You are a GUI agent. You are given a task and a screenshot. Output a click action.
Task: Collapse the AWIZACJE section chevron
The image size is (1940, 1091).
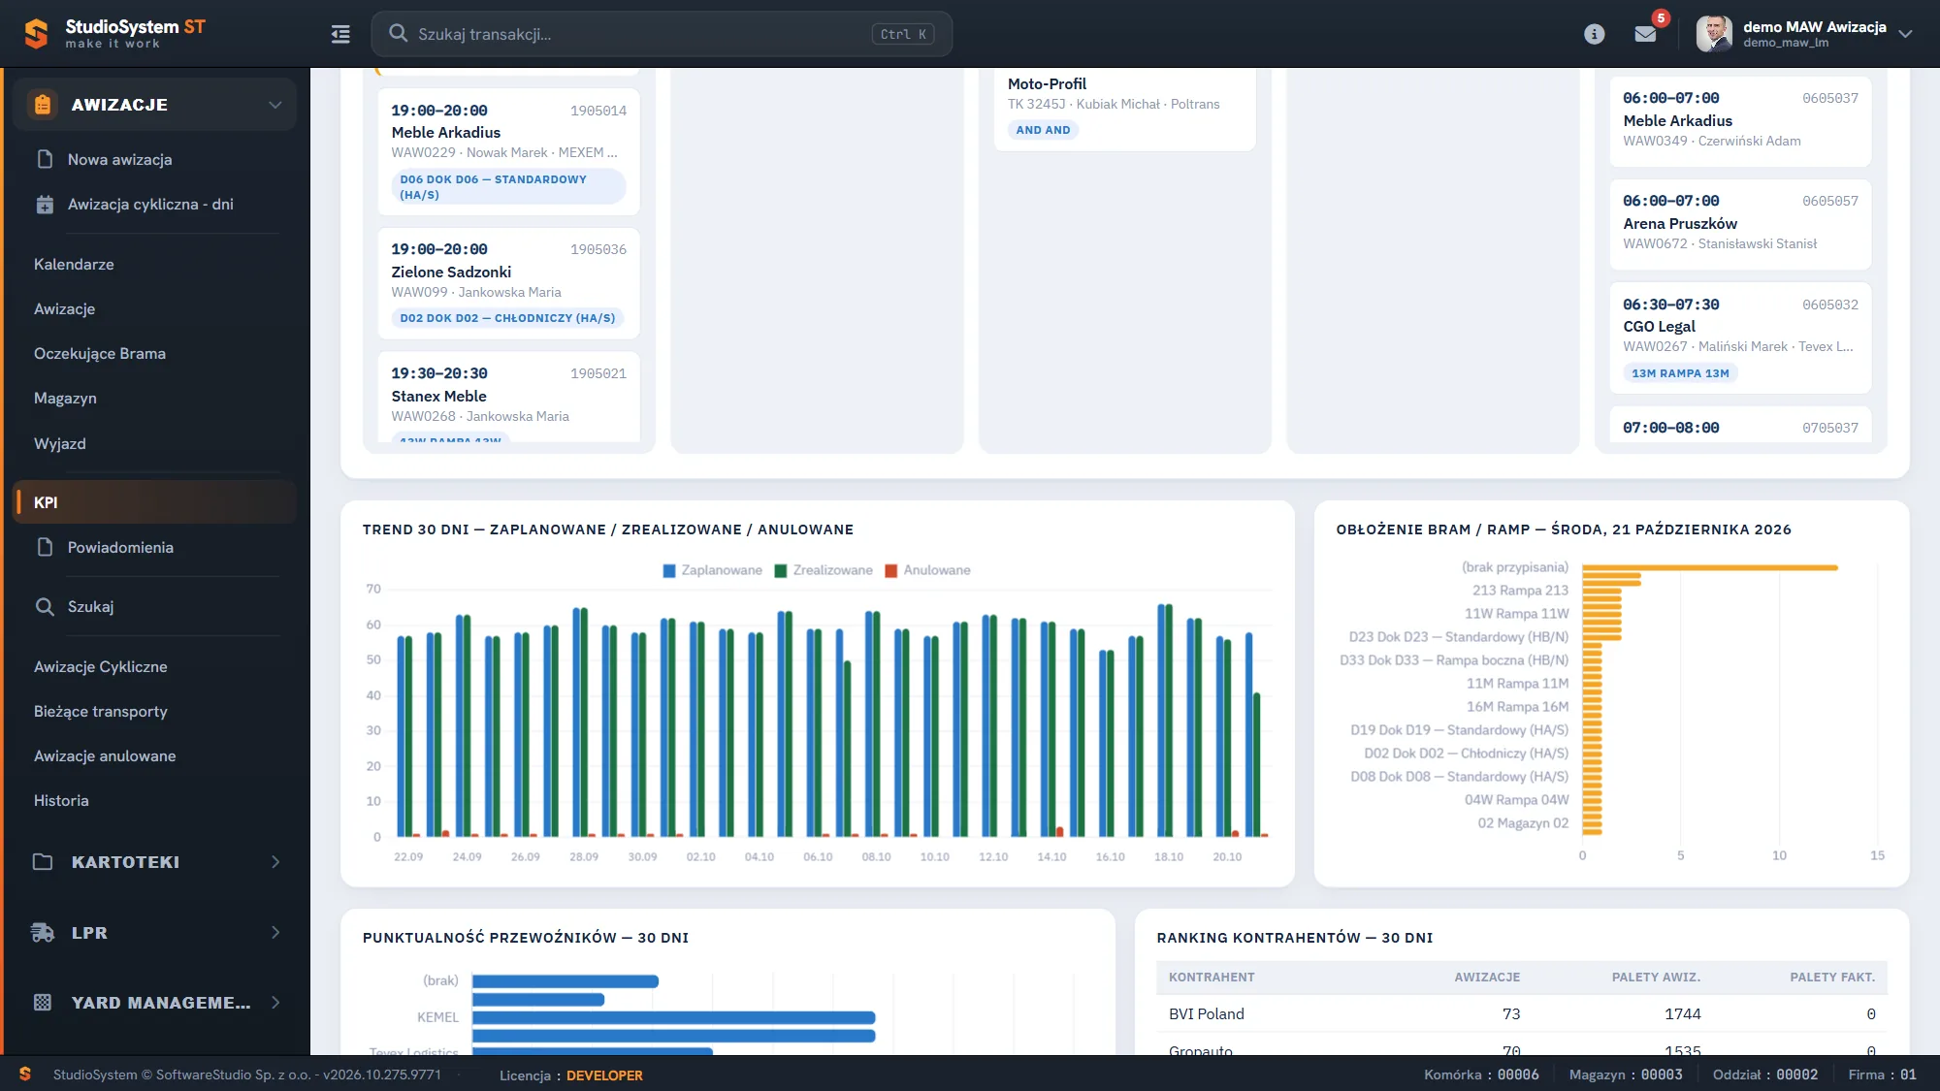click(275, 105)
